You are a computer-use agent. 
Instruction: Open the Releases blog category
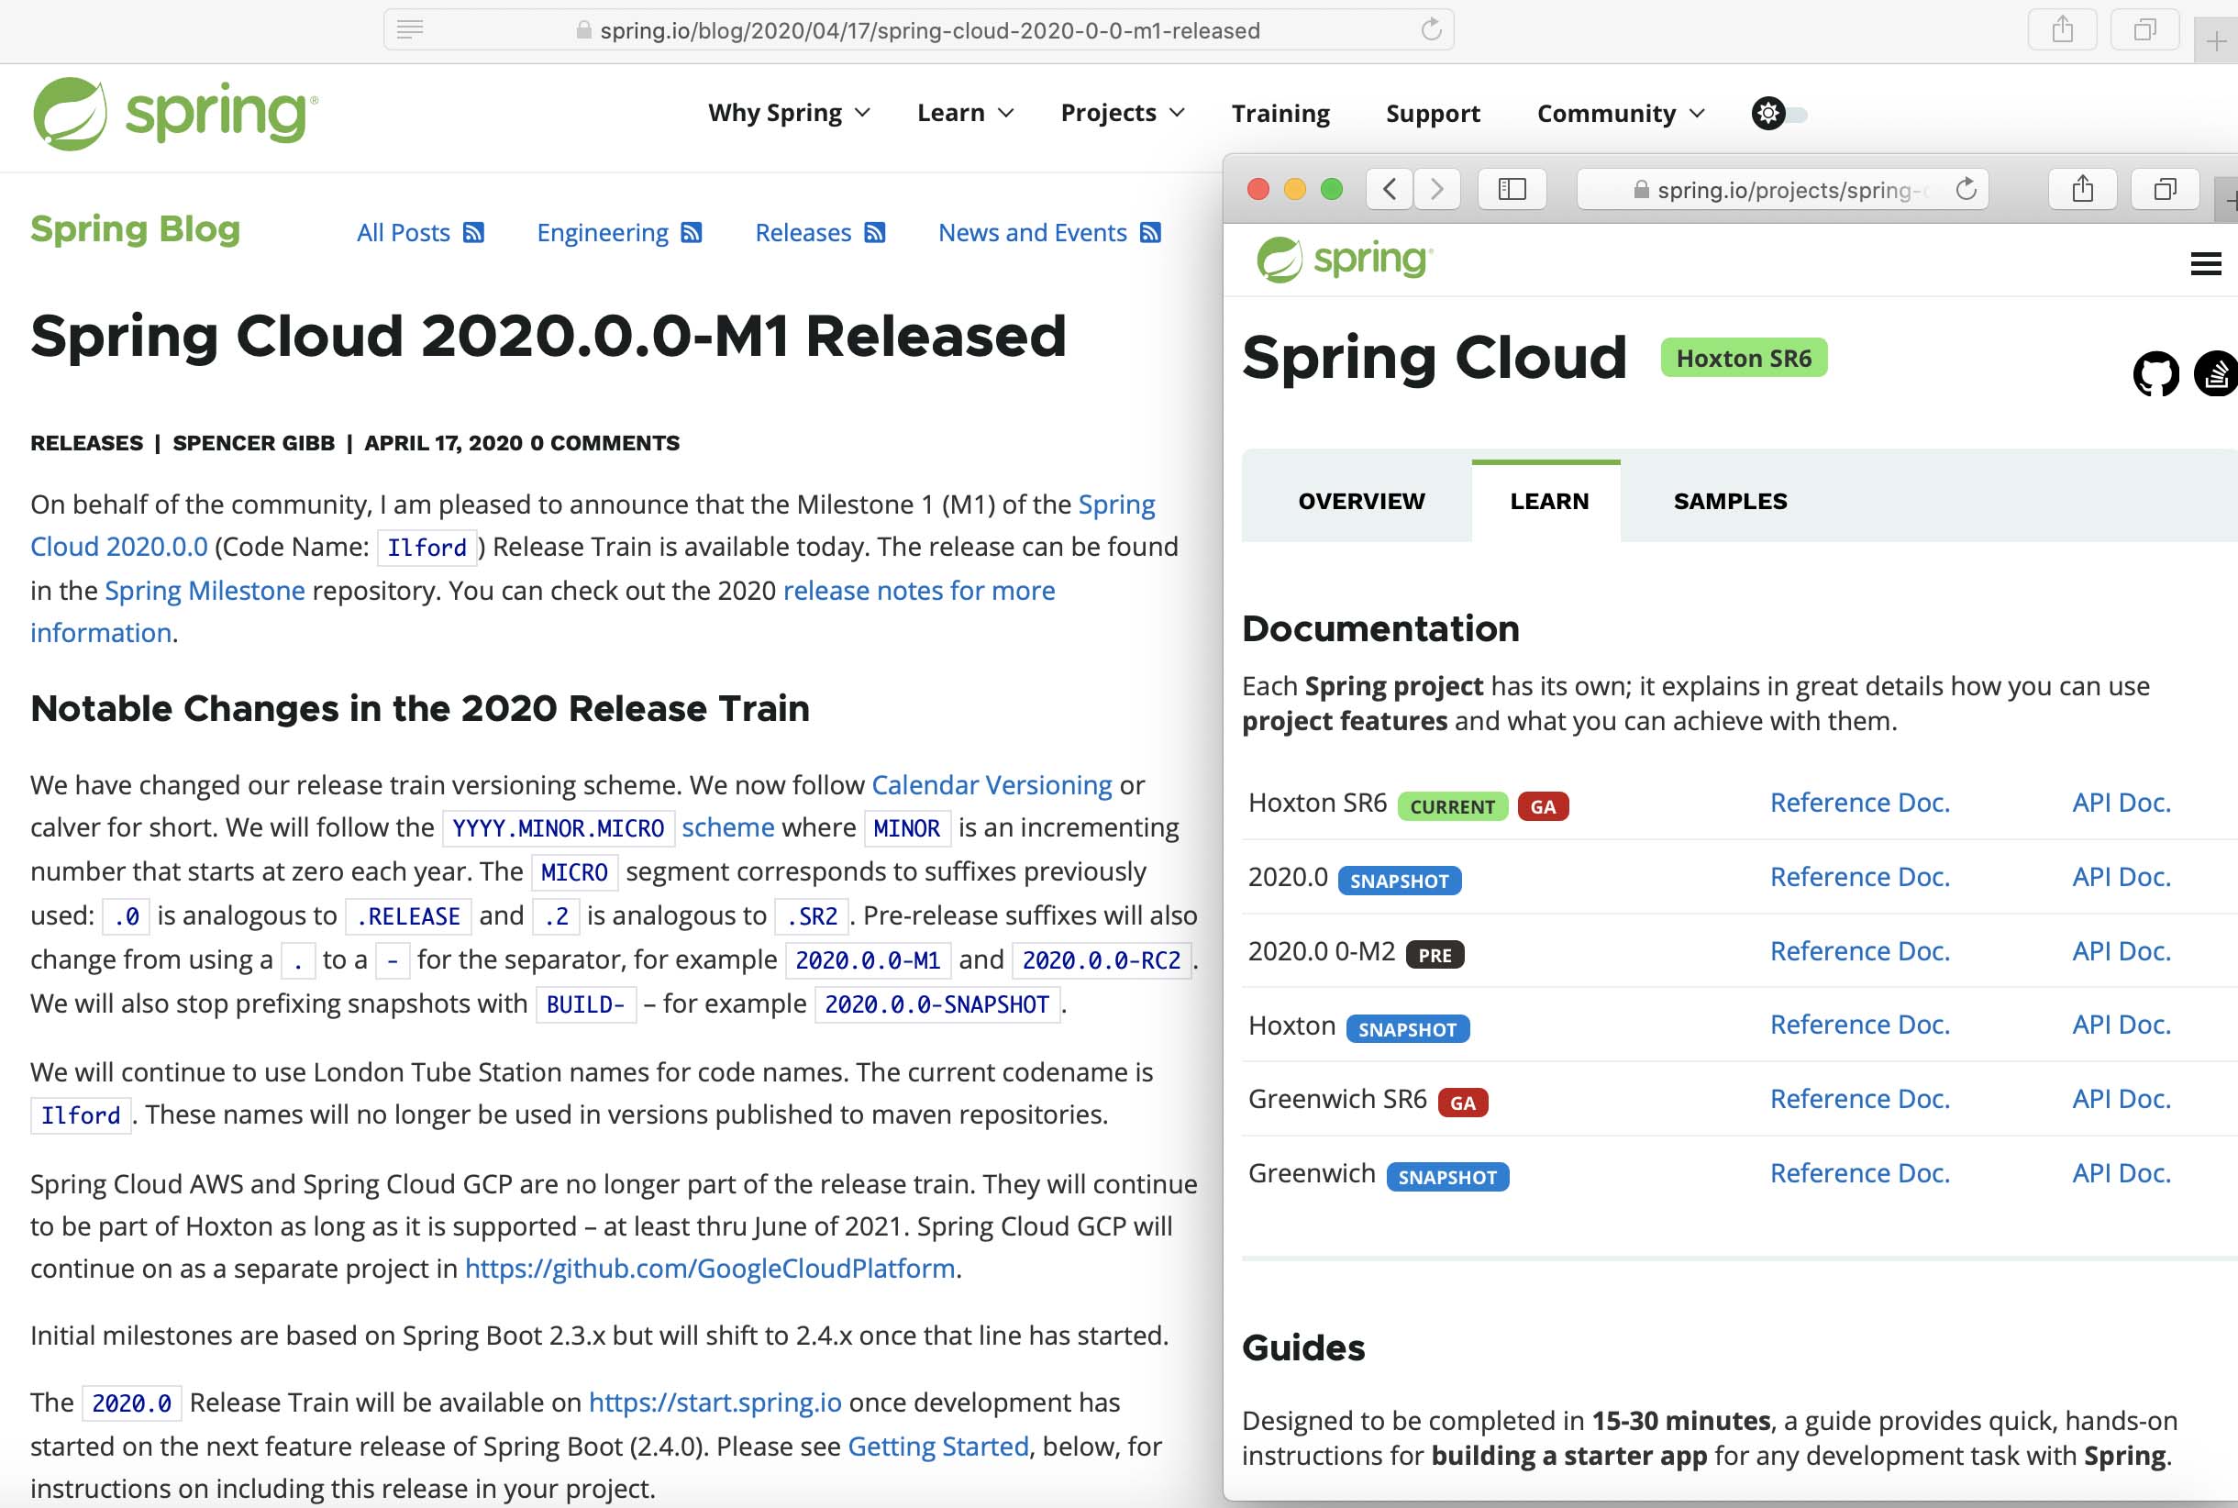pos(803,233)
